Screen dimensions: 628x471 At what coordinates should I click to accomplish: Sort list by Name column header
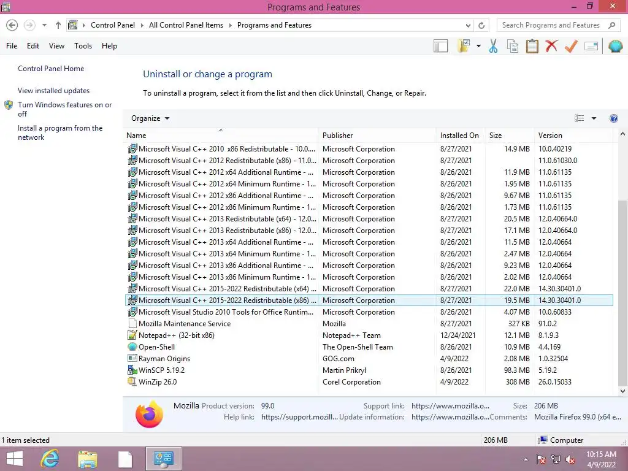(221, 136)
